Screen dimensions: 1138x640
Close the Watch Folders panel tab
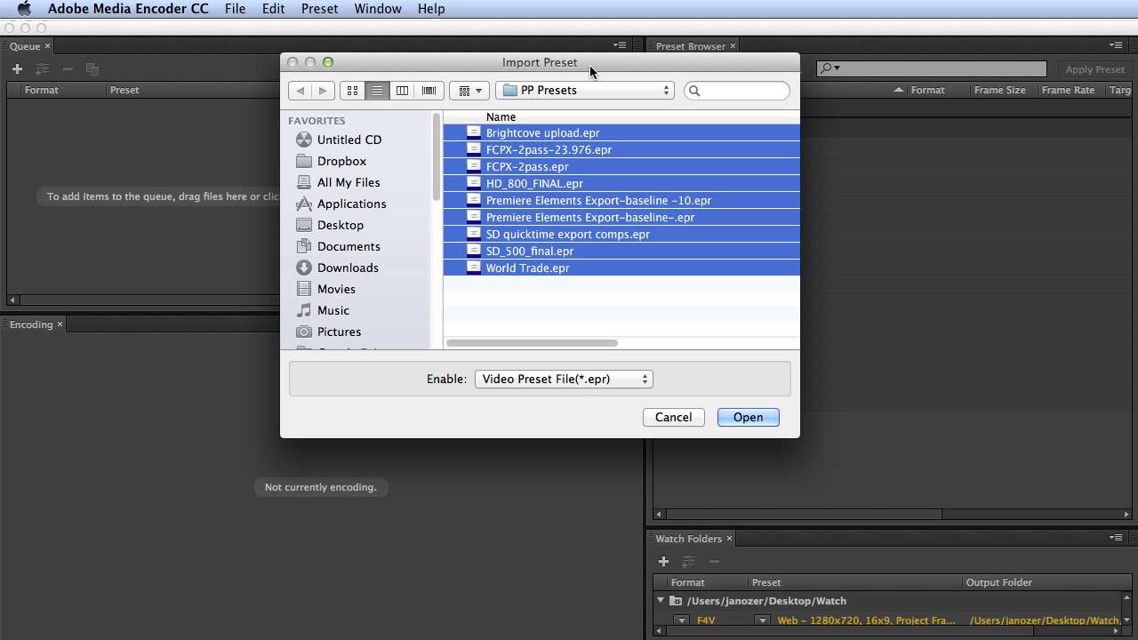(729, 539)
